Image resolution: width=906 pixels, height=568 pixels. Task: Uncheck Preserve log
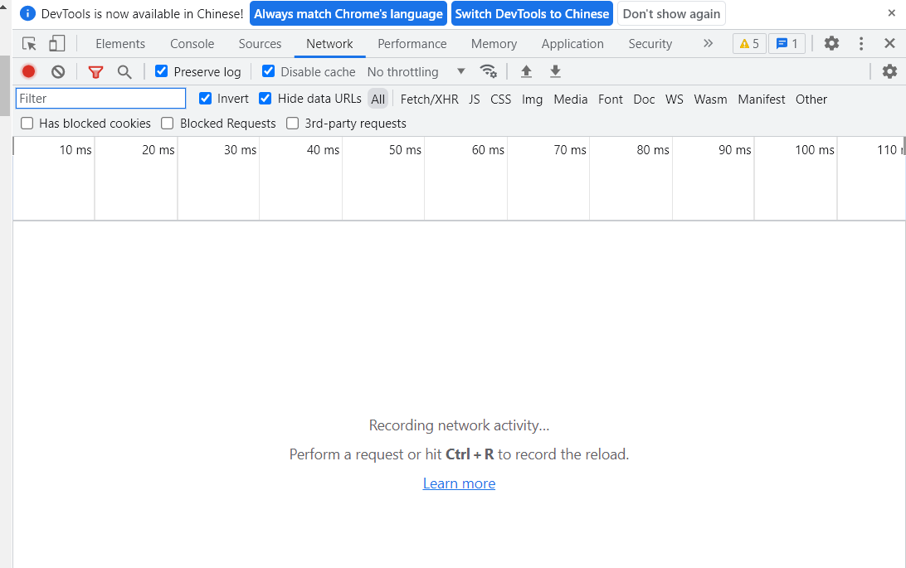(x=161, y=71)
